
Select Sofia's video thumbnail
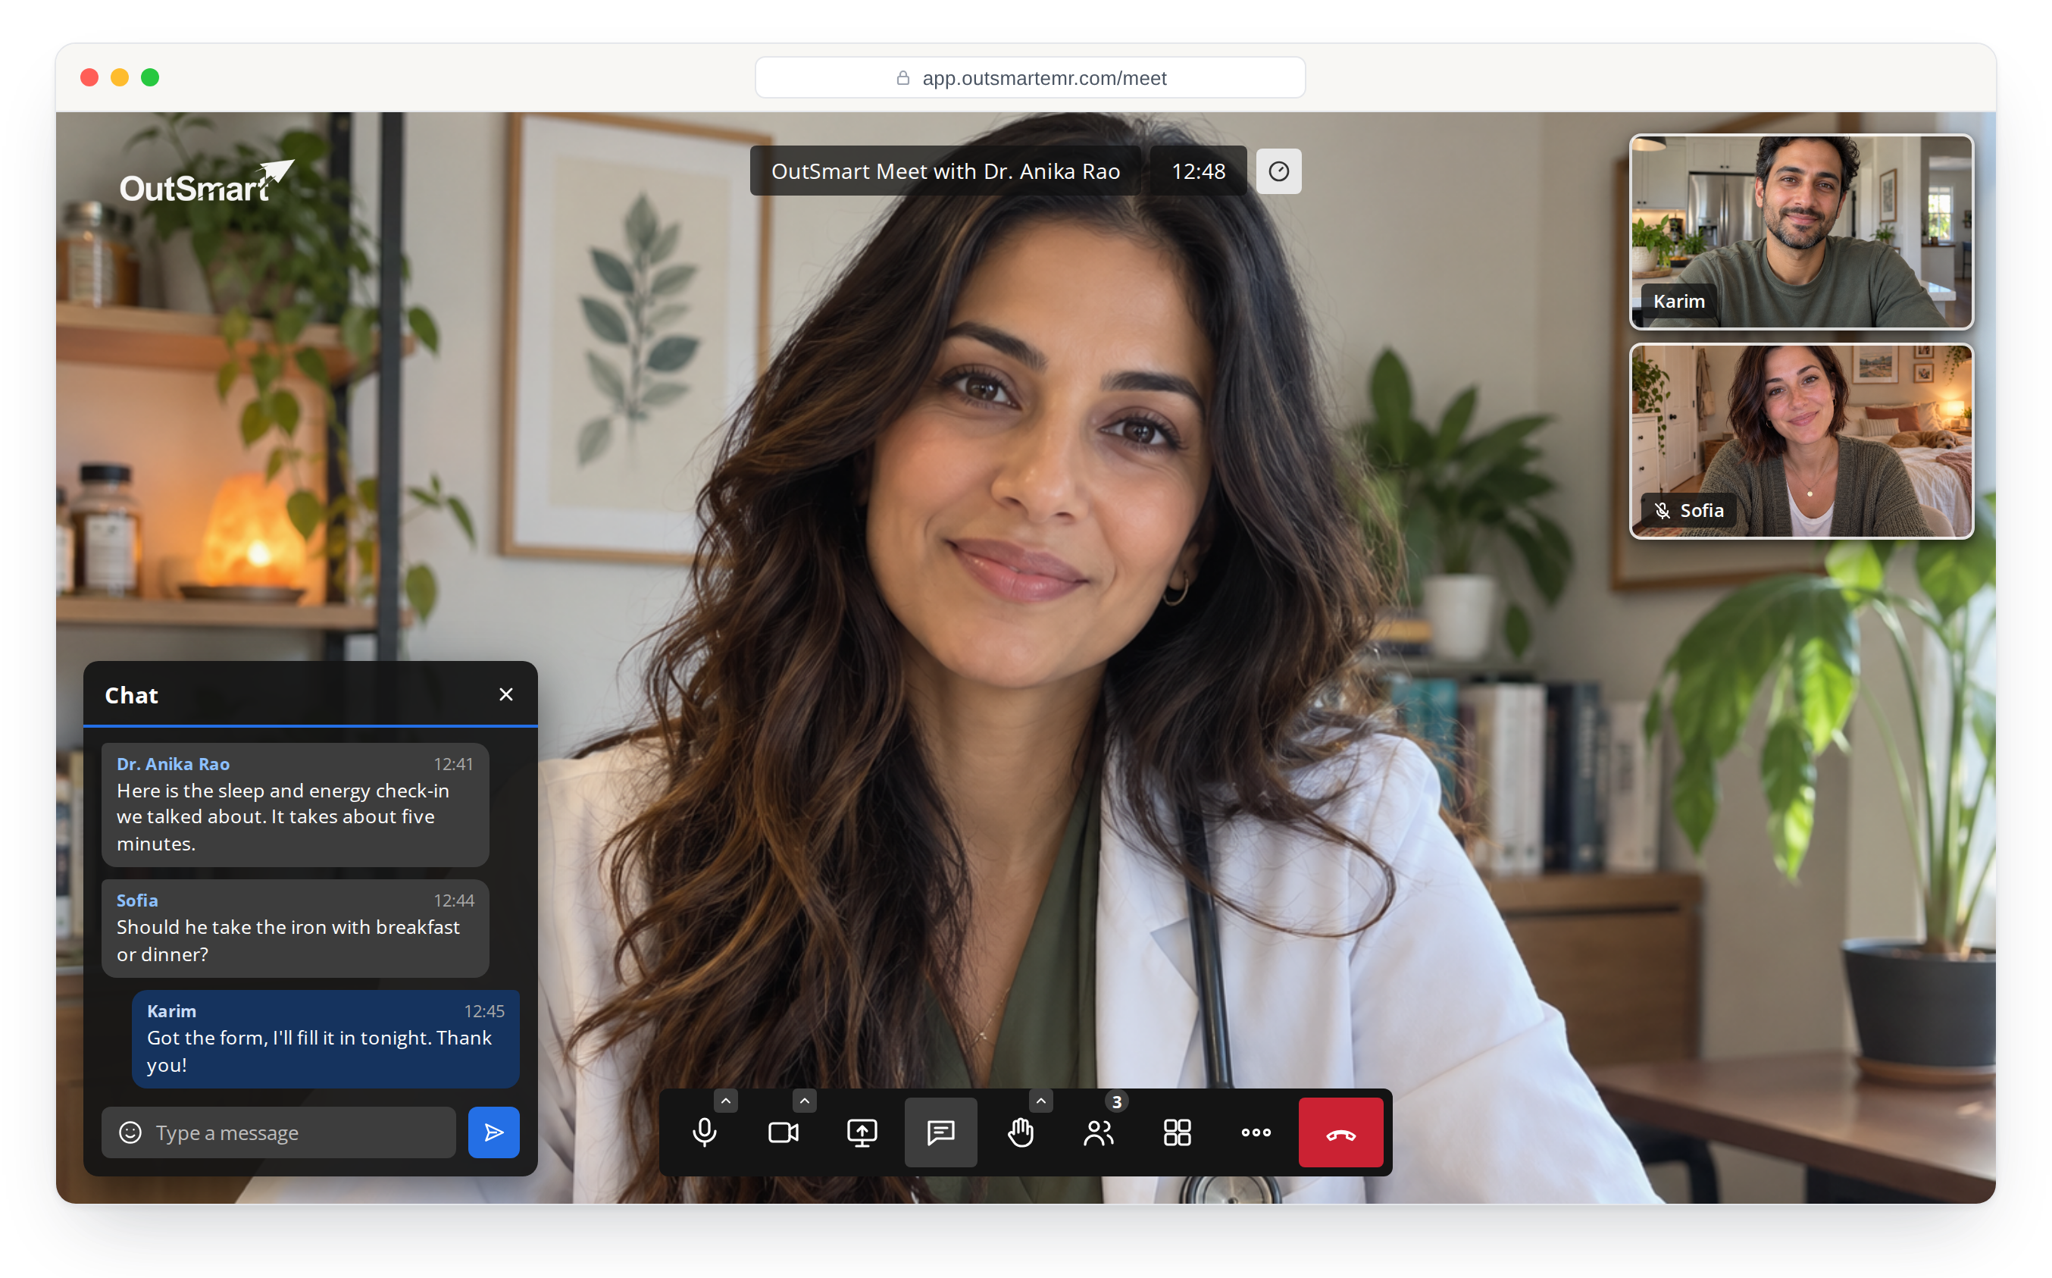[x=1801, y=440]
